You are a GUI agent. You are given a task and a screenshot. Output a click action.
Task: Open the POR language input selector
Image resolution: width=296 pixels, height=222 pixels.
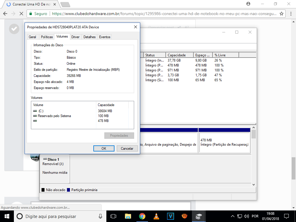(x=255, y=216)
